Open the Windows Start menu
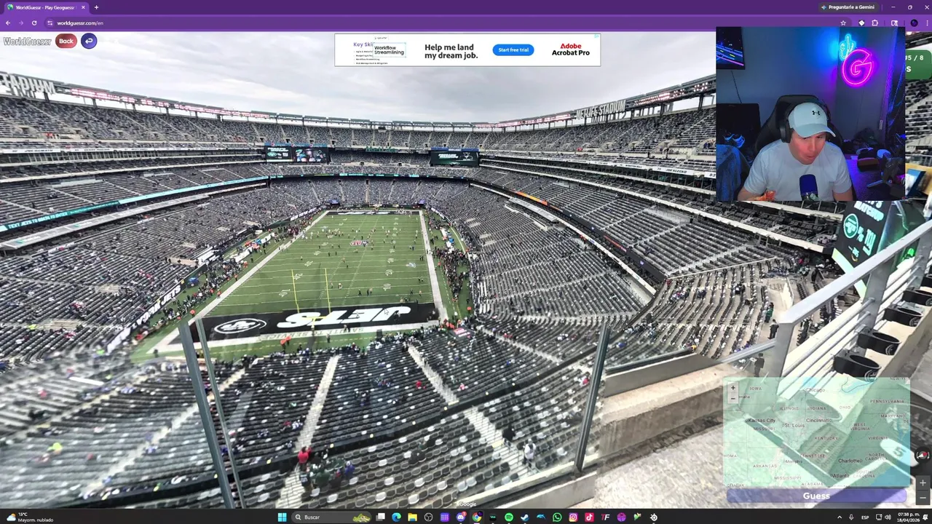 (282, 517)
